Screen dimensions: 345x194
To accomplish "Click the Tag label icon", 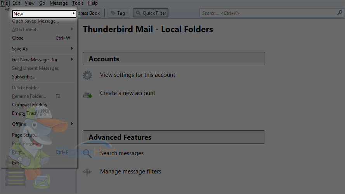I will (113, 13).
